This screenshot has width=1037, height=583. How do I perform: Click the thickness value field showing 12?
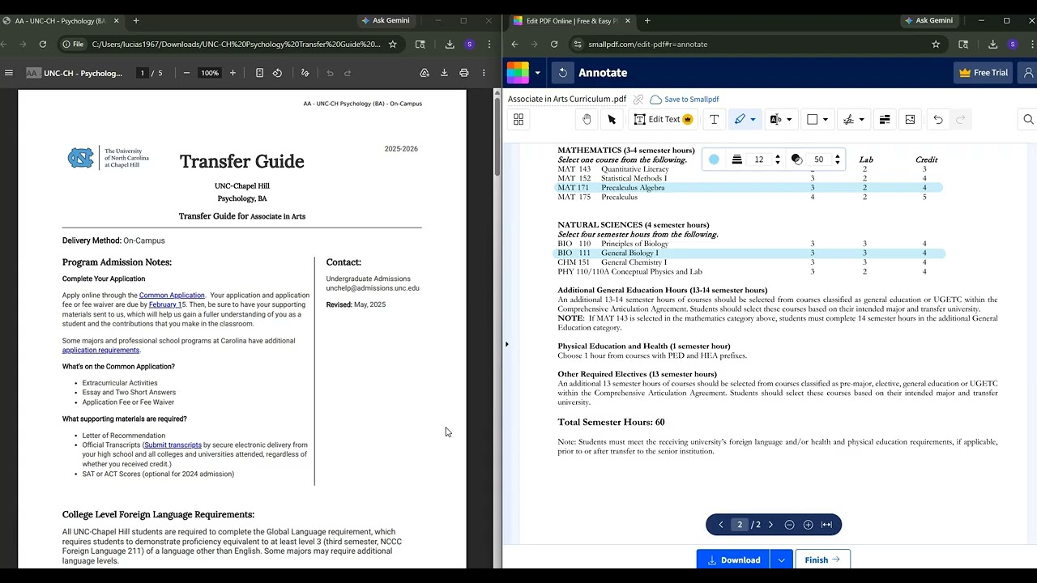(x=759, y=160)
